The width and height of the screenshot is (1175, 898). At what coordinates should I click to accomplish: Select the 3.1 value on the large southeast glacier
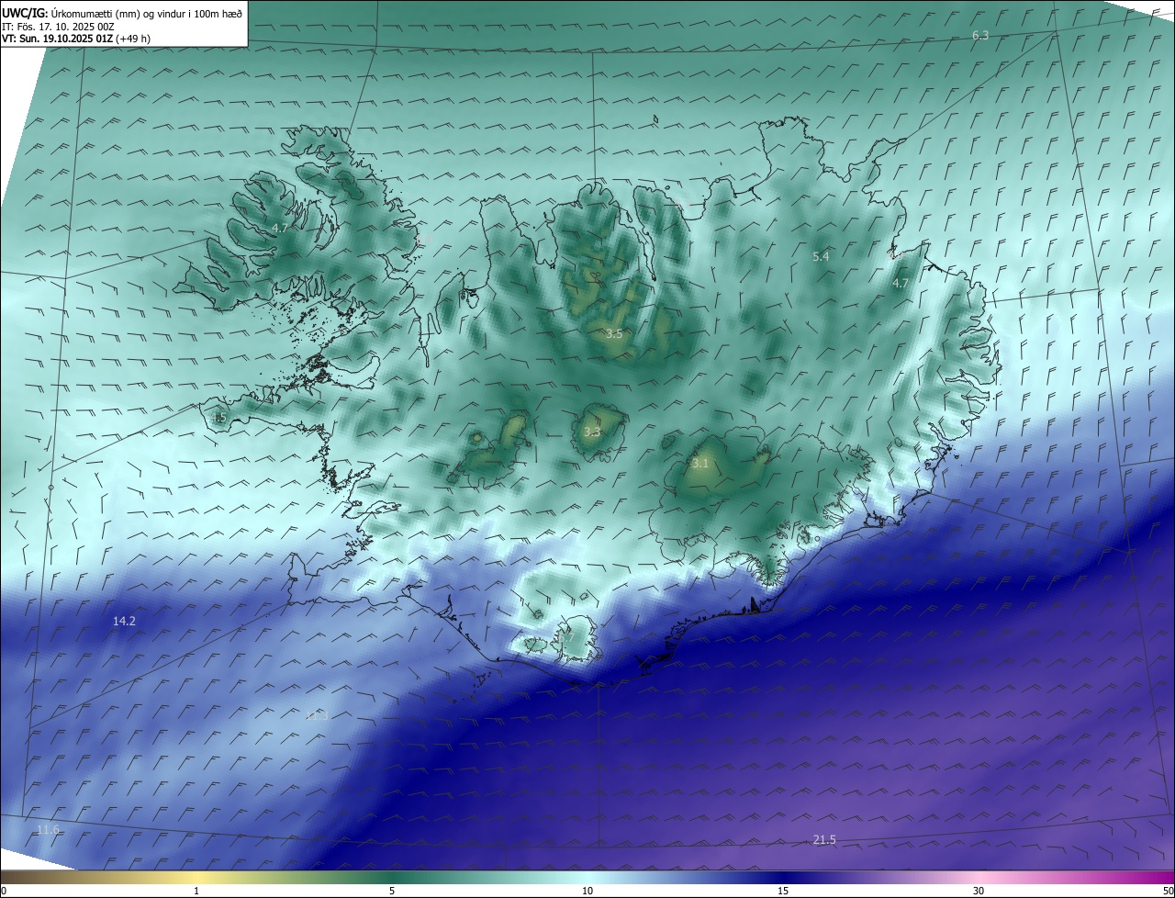700,464
